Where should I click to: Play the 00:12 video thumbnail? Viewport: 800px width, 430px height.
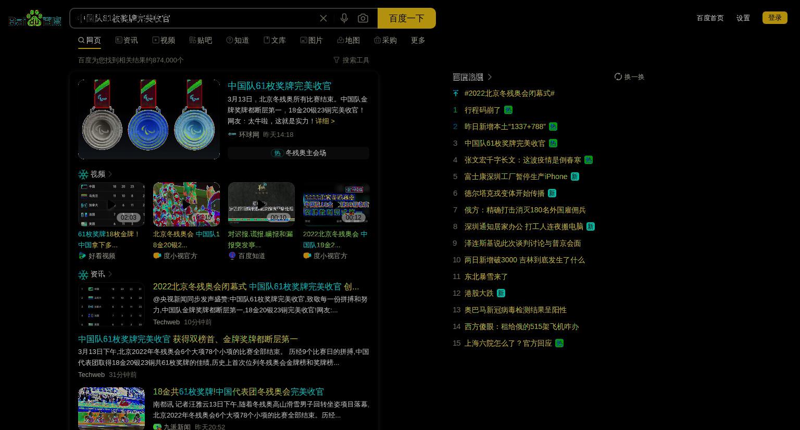tap(336, 204)
